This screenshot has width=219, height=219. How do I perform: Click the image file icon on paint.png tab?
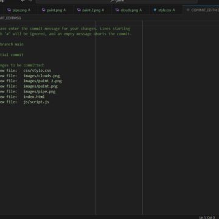pyautogui.click(x=43, y=10)
